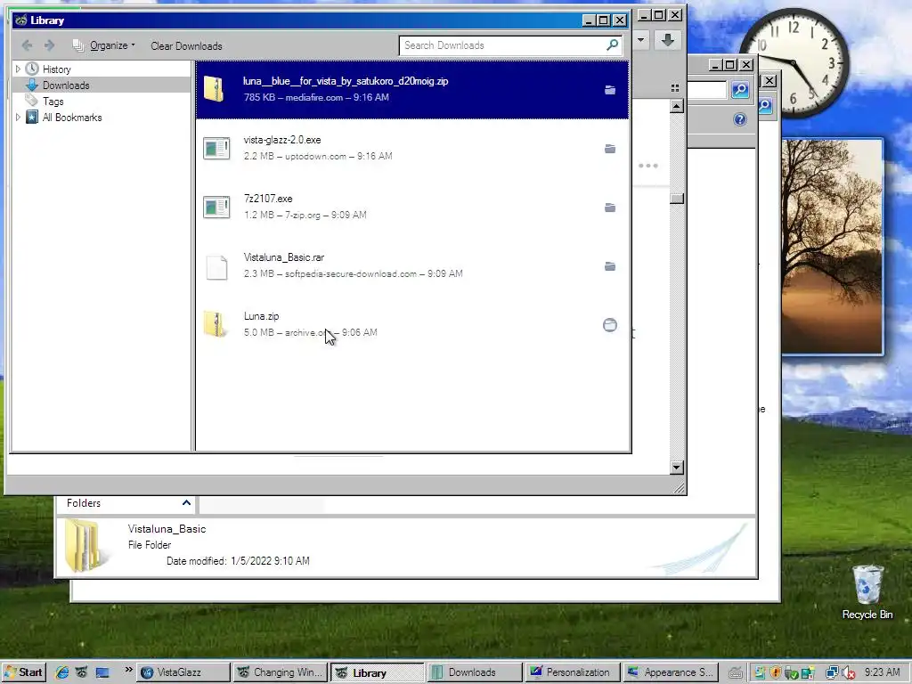The image size is (912, 684).
Task: Select the Vistaluna_Basic.rar filename
Action: (x=284, y=257)
